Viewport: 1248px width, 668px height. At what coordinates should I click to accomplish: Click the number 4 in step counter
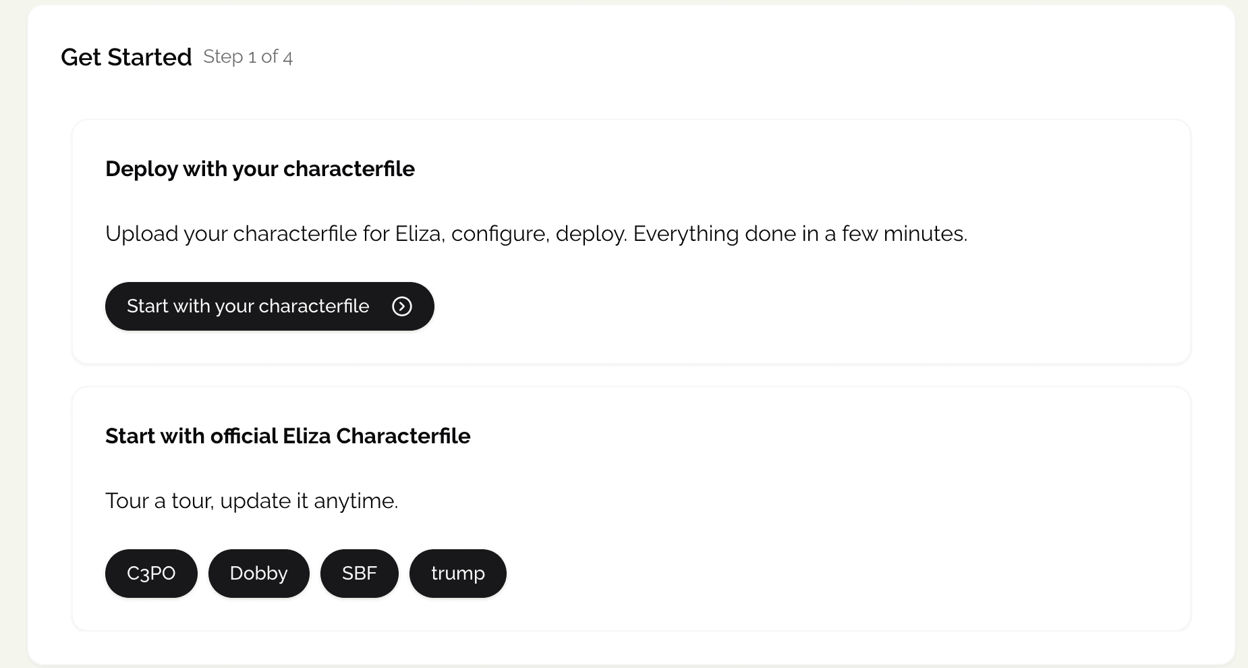[x=287, y=57]
